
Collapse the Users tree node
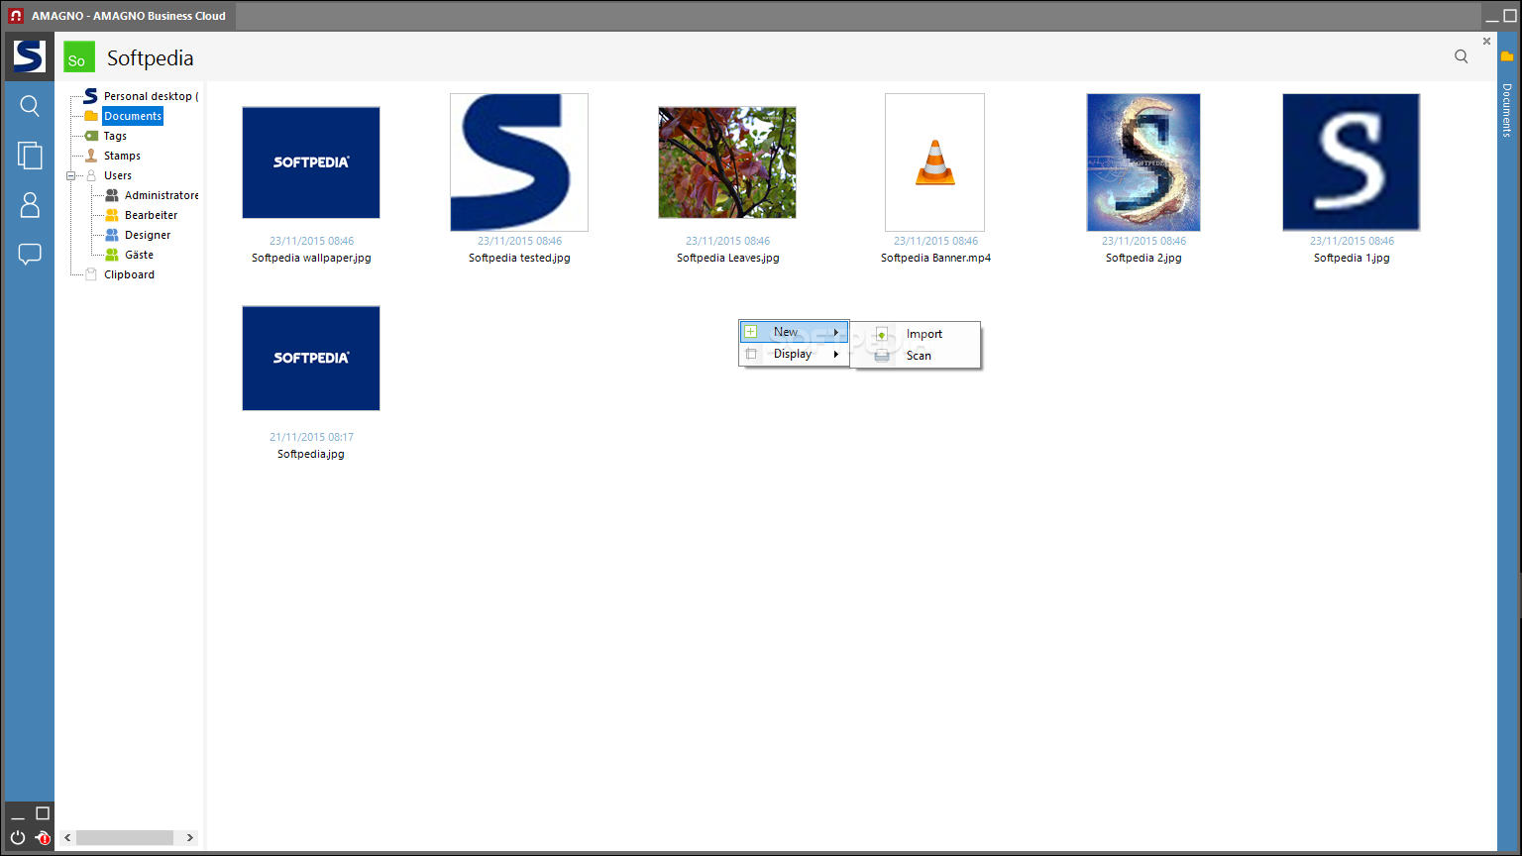pos(70,175)
